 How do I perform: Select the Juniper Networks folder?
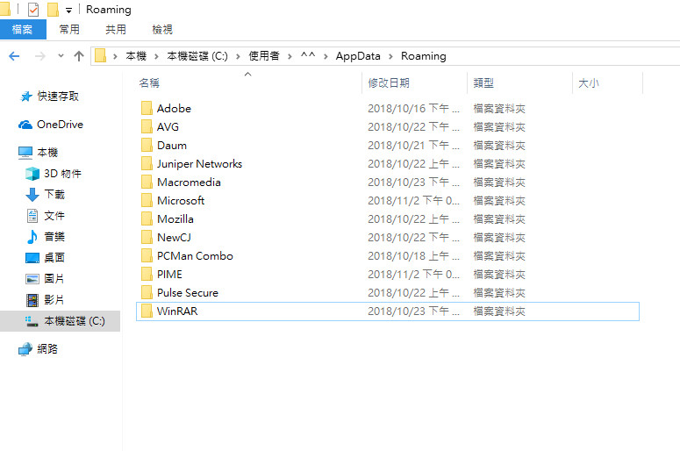click(199, 164)
